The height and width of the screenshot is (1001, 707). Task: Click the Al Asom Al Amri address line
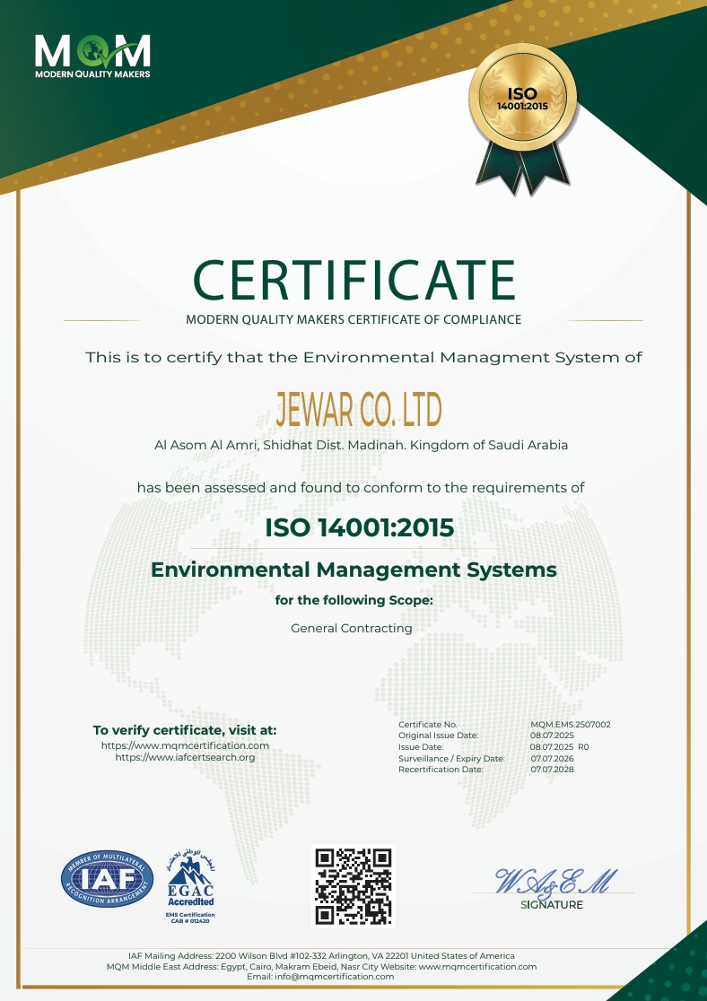click(361, 445)
